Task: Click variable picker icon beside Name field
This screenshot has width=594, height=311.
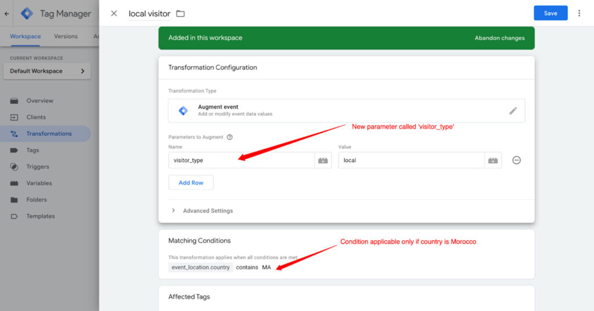Action: click(323, 160)
